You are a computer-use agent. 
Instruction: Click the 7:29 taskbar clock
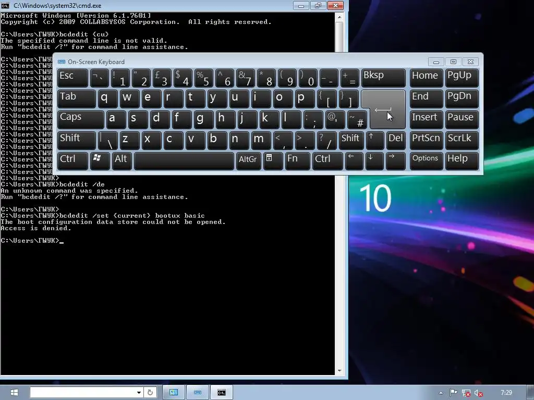coord(506,393)
